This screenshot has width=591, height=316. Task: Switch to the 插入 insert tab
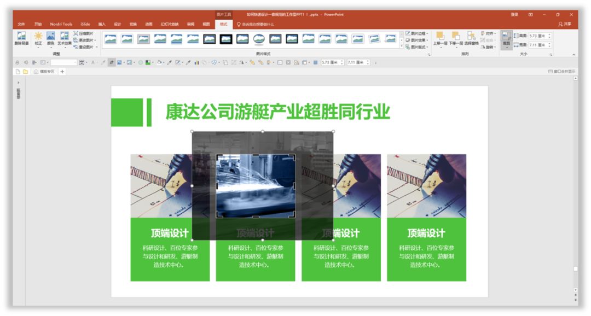[102, 24]
